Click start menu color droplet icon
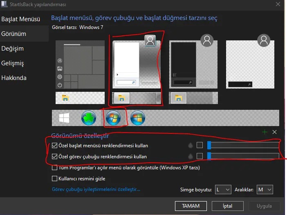The width and height of the screenshot is (287, 215). (x=191, y=145)
